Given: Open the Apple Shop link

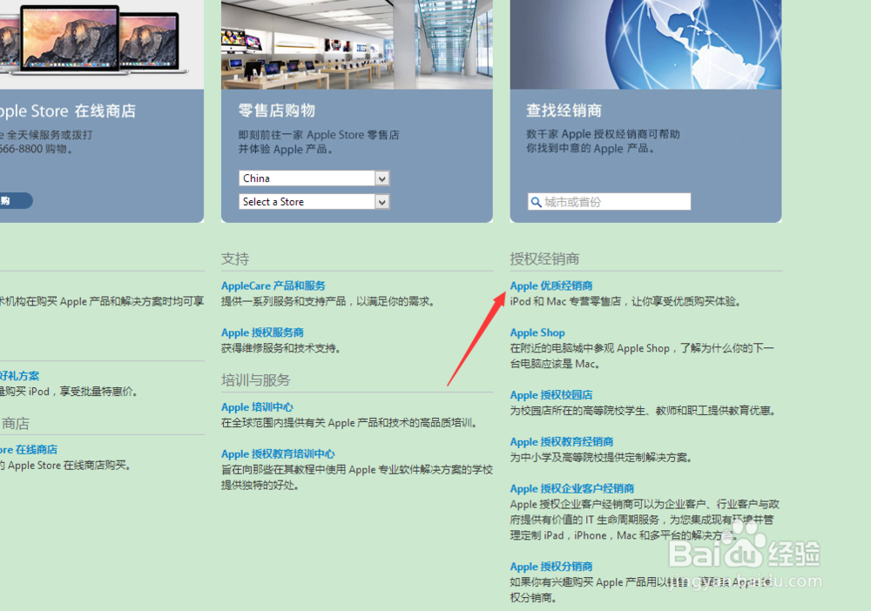Looking at the screenshot, I should coord(537,332).
